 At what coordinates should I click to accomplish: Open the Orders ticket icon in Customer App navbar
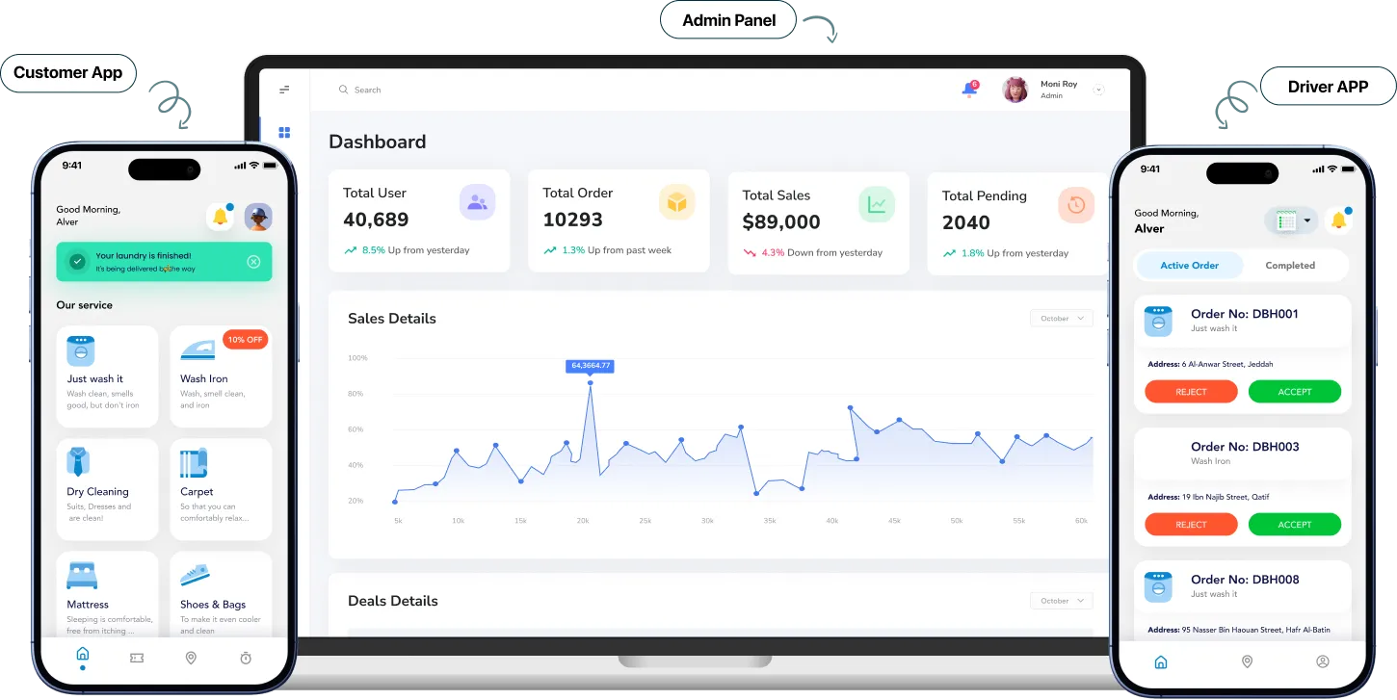(137, 657)
